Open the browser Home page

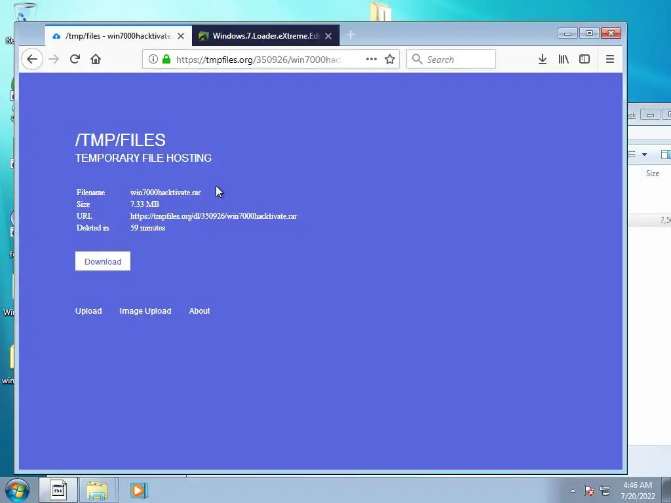click(x=96, y=59)
